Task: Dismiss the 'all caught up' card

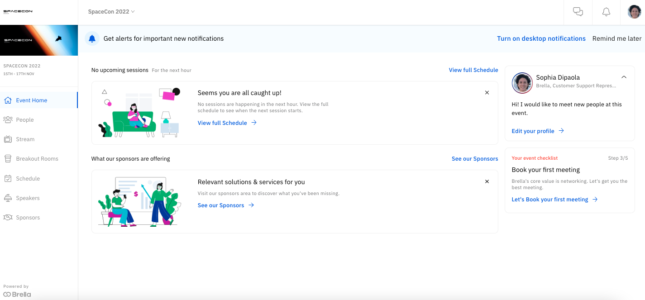Action: pyautogui.click(x=487, y=93)
